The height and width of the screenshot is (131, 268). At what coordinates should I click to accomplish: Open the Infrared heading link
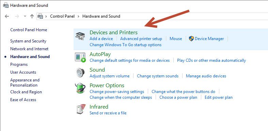point(99,107)
